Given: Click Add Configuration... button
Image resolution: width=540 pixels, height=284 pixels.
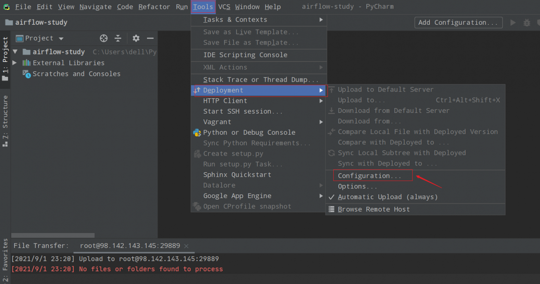Looking at the screenshot, I should [x=458, y=23].
